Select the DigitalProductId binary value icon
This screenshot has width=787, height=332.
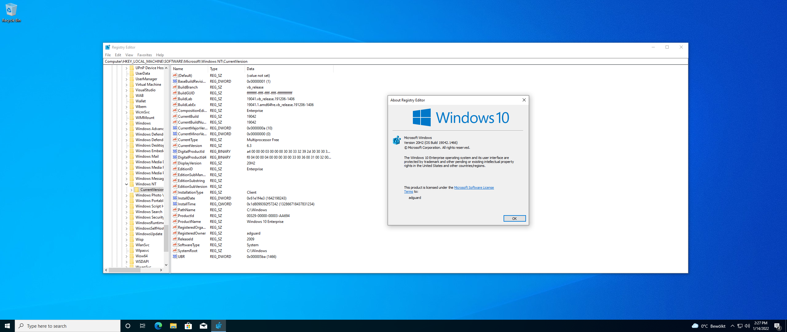(175, 152)
